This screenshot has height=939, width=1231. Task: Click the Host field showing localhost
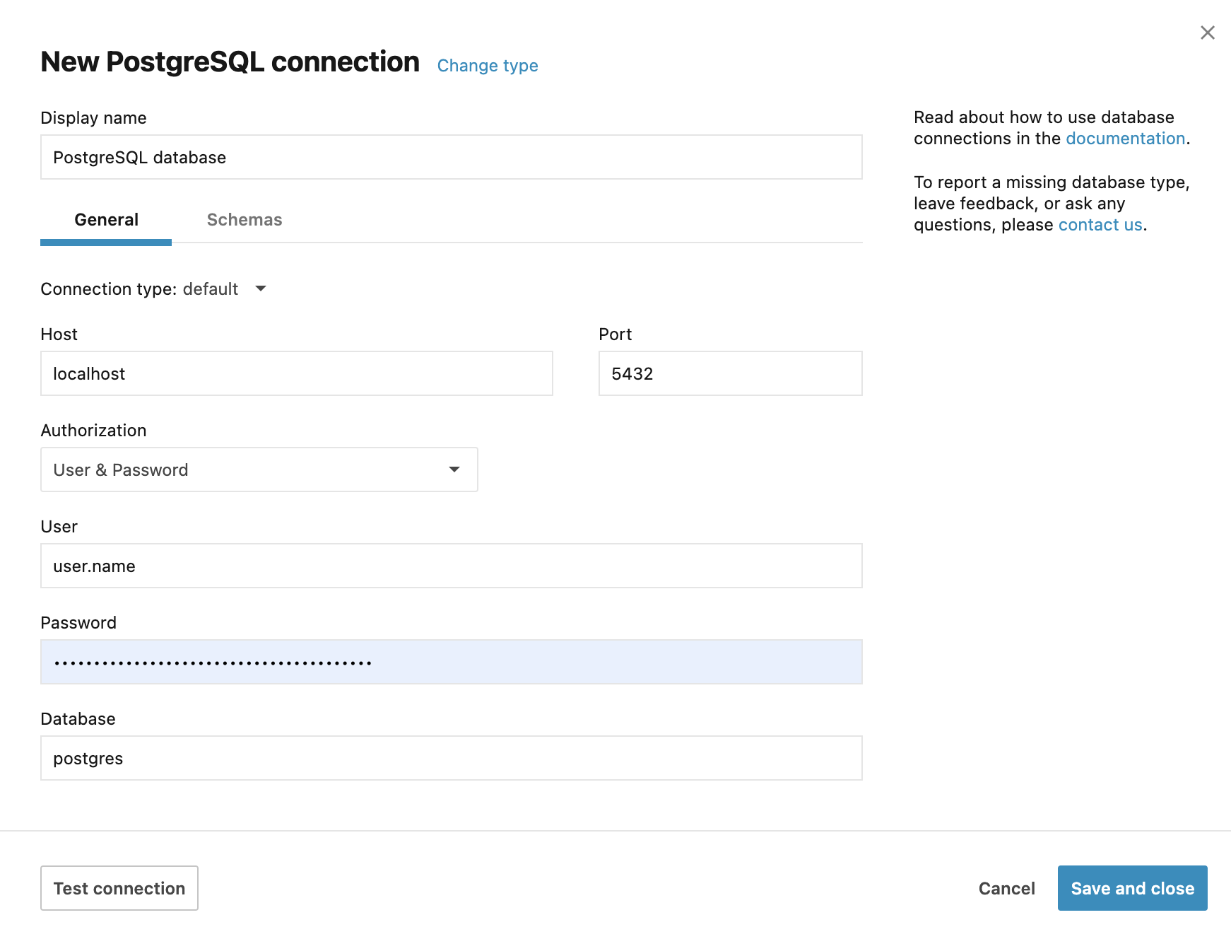(297, 373)
